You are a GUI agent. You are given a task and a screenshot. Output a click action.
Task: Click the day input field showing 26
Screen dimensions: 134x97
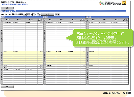pyautogui.click(x=38, y=15)
